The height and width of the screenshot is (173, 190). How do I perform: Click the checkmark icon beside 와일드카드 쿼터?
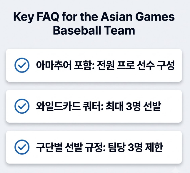22,106
